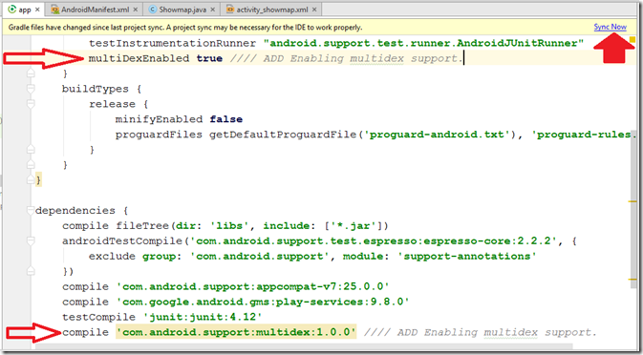
Task: Click the activity_showmap.xml file icon
Action: point(229,9)
